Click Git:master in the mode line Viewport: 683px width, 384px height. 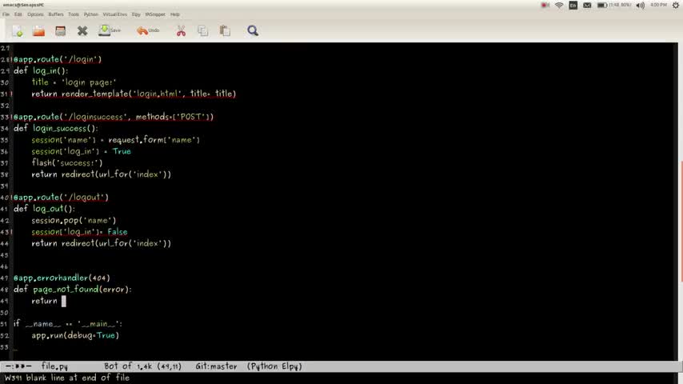coord(216,366)
